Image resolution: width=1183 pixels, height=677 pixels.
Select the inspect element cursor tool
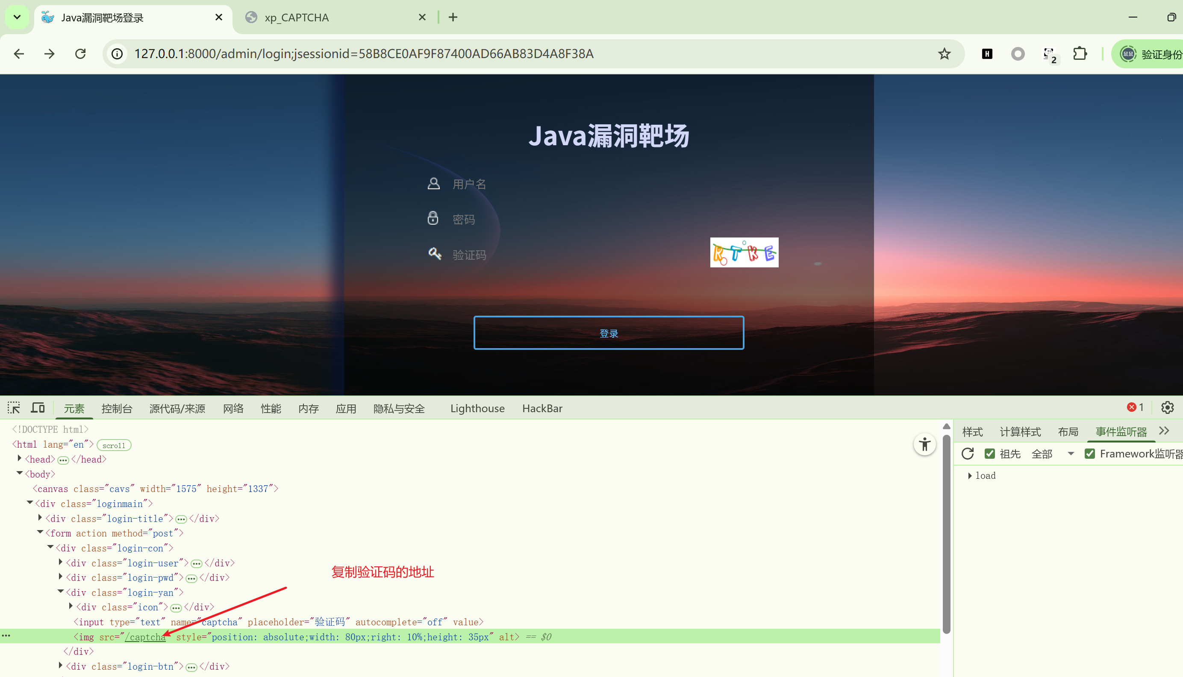(14, 408)
